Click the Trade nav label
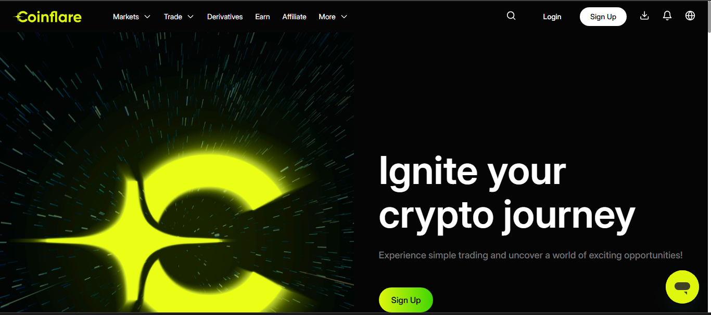 [x=173, y=17]
